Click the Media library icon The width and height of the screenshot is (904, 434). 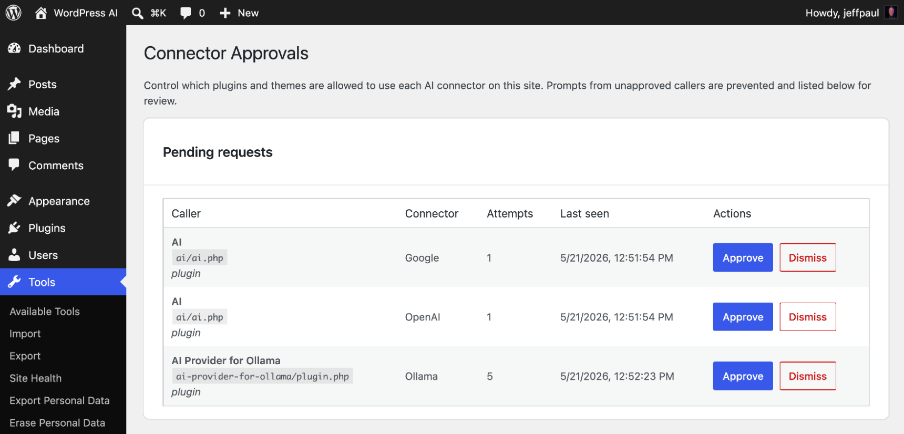click(x=15, y=111)
